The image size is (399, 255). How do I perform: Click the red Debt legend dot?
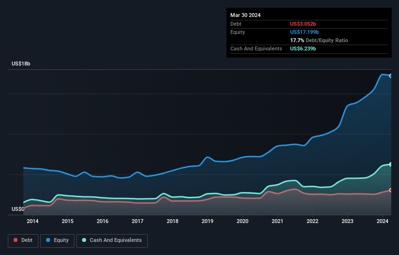(x=16, y=240)
